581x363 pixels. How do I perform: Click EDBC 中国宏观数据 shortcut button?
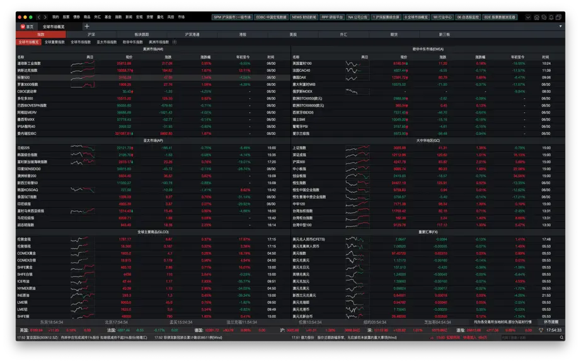271,18
